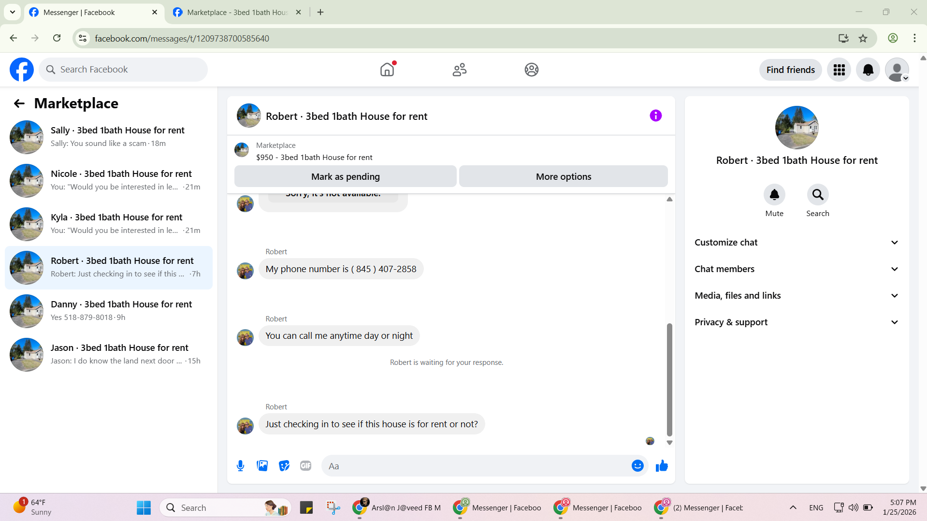Open the GIF picker
Screen dimensions: 927x521
(x=306, y=466)
